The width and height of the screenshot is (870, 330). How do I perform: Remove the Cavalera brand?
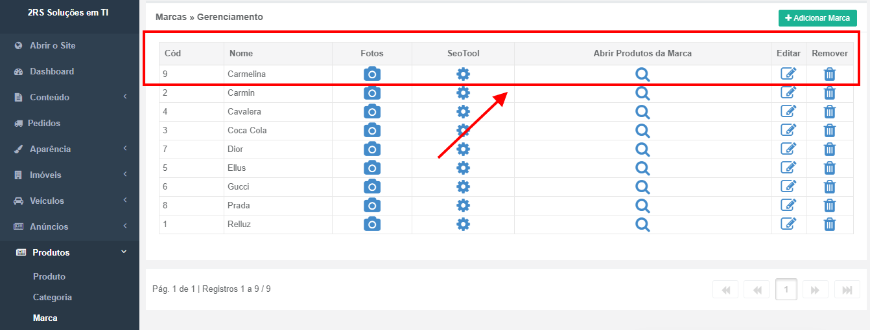[830, 111]
